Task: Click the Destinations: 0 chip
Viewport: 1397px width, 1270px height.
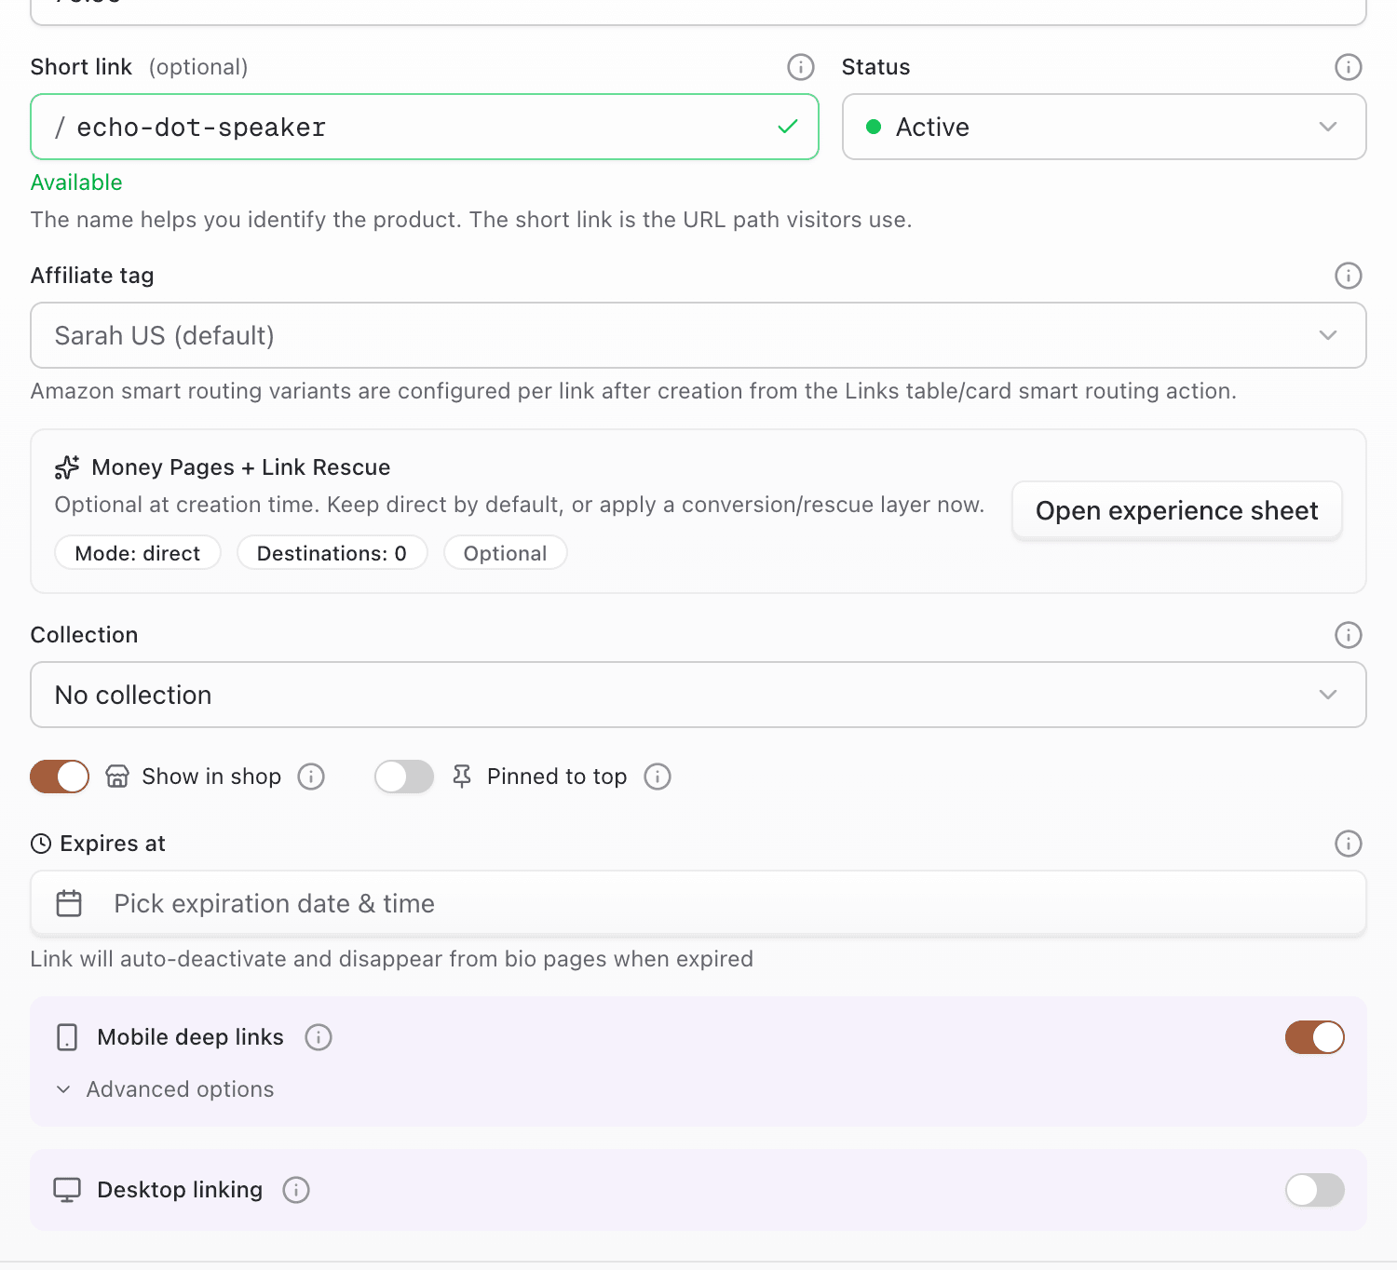Action: pyautogui.click(x=332, y=553)
